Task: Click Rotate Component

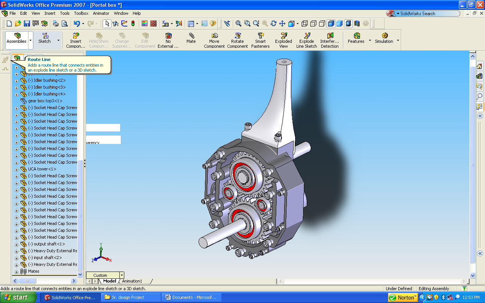Action: click(x=238, y=40)
